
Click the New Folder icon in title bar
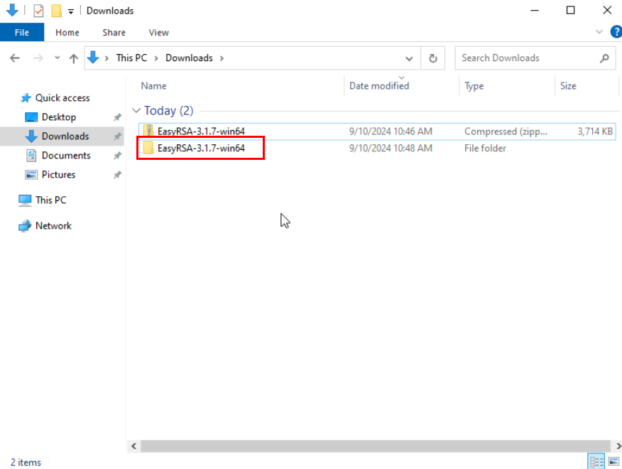coord(56,11)
